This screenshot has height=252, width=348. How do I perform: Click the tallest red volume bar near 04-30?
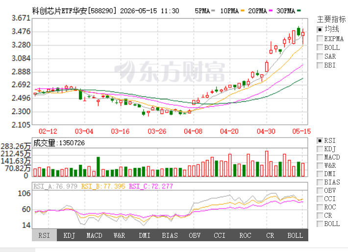pos(267,164)
